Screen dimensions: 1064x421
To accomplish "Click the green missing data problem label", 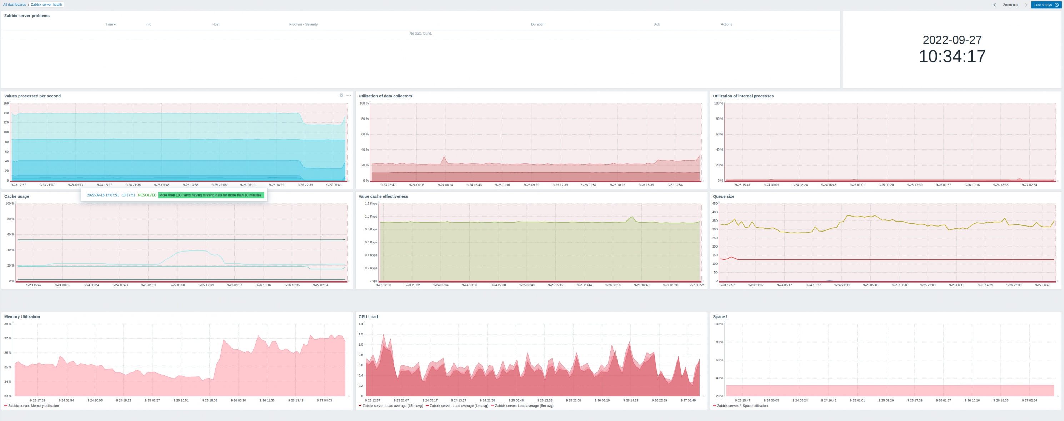I will 210,195.
